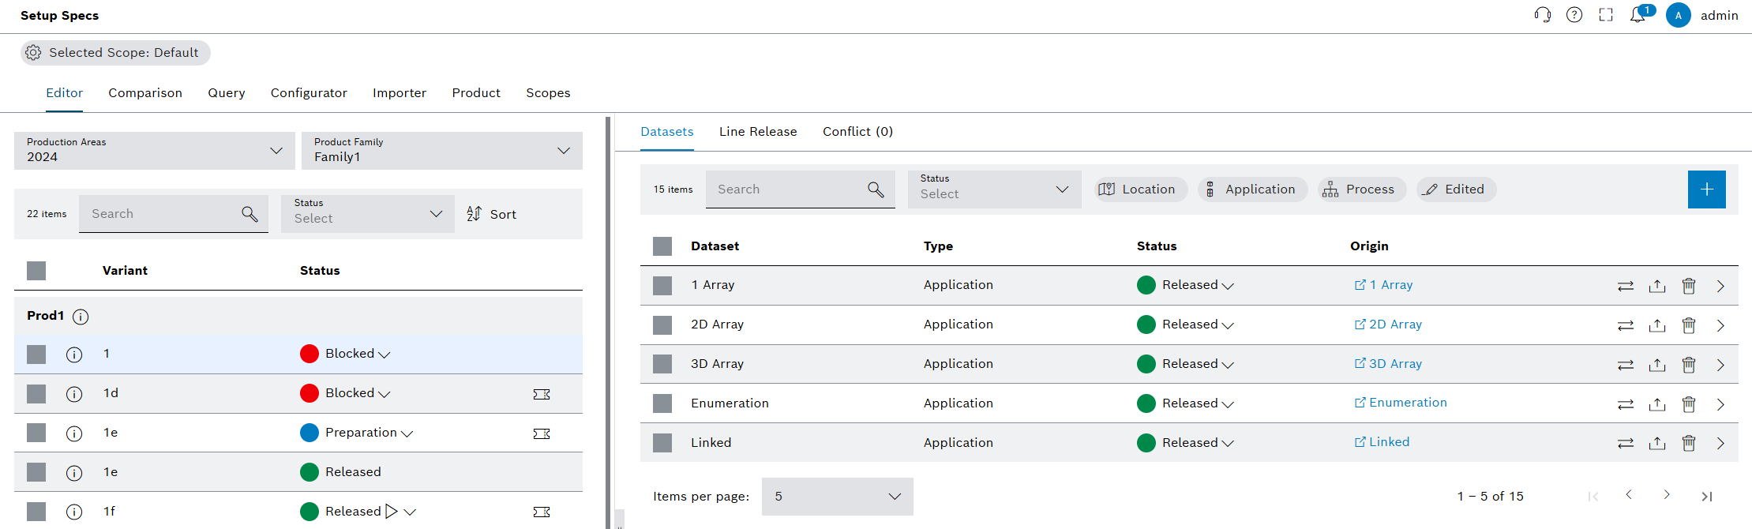Open the Enumeration origin link
Viewport: 1752px width, 529px height.
[x=1407, y=403]
